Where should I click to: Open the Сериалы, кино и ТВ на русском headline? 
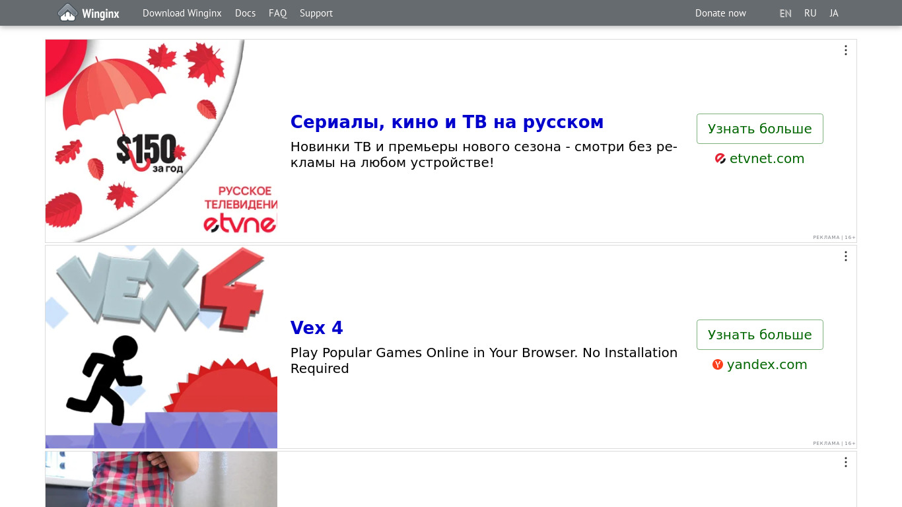click(x=447, y=122)
